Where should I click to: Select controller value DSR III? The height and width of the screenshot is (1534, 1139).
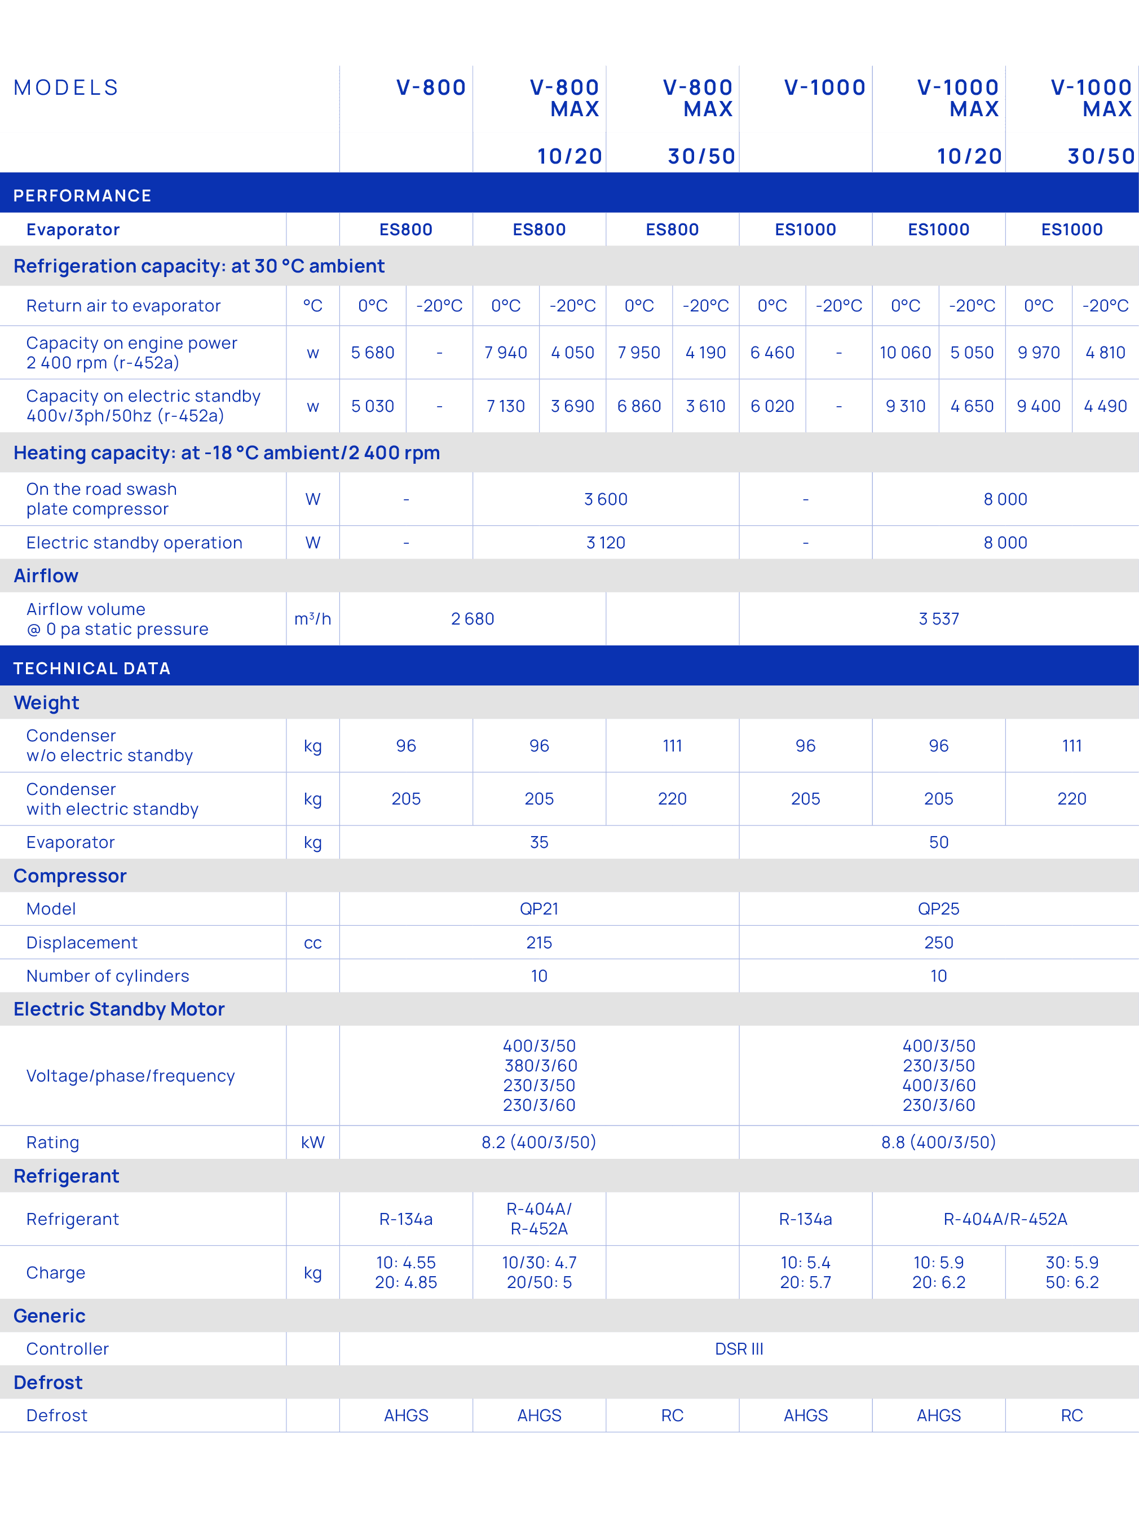[x=739, y=1349]
